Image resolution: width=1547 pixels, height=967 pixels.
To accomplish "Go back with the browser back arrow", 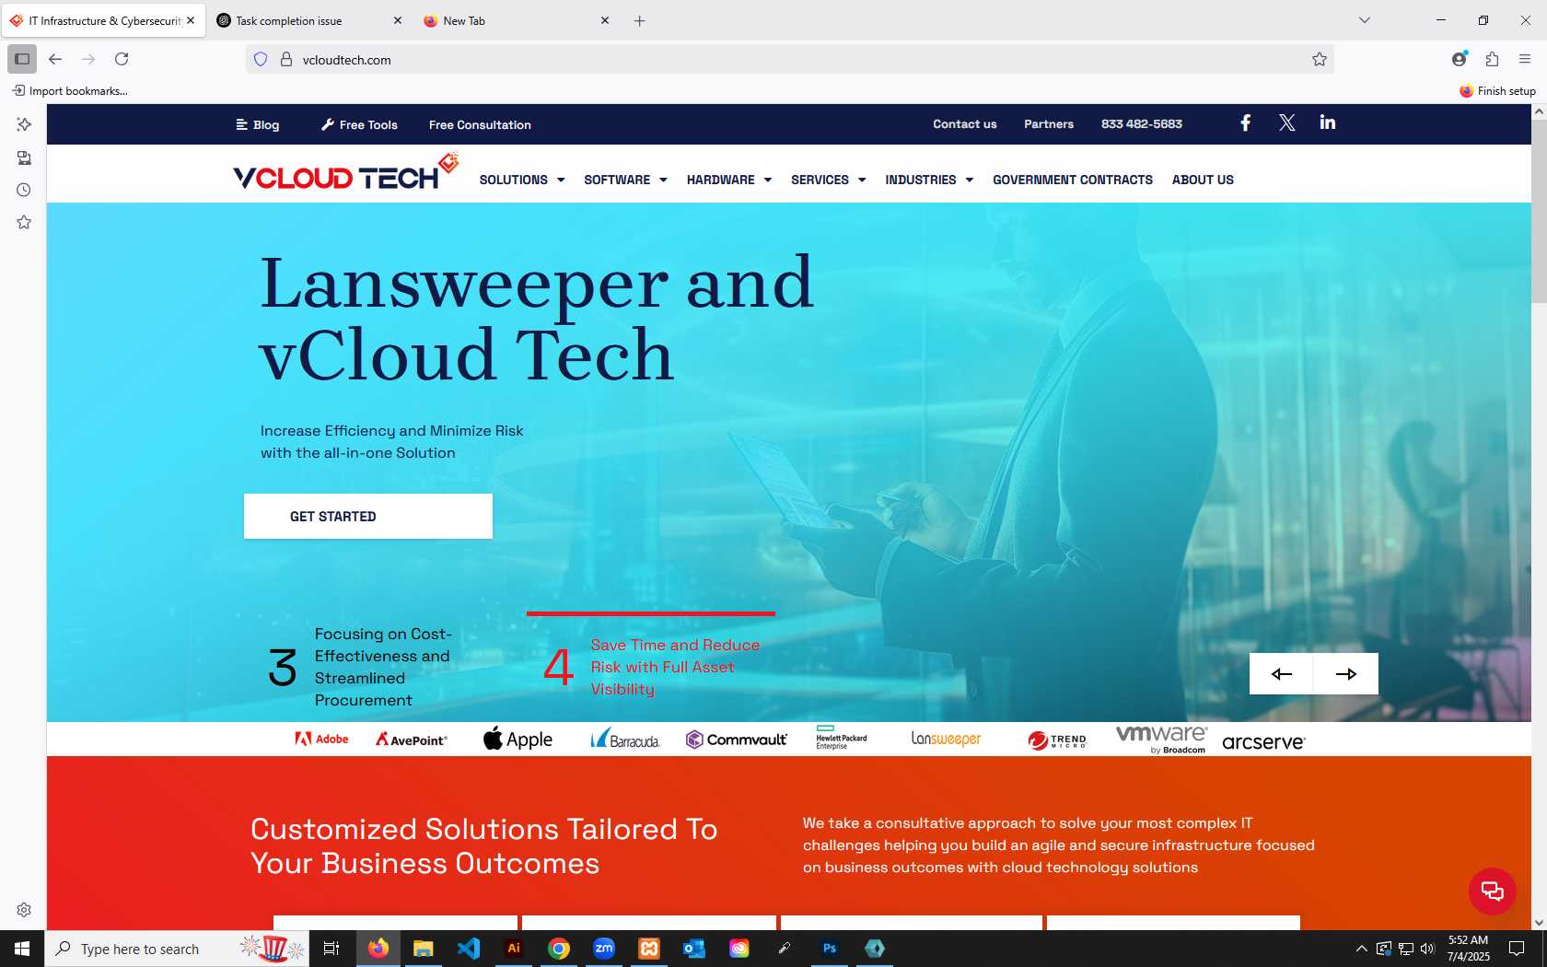I will pos(55,59).
